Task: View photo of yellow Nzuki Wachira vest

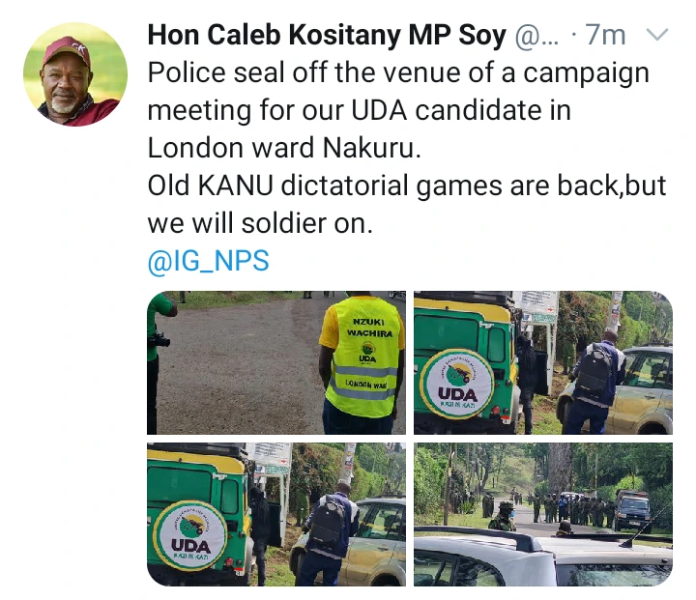Action: click(x=276, y=362)
